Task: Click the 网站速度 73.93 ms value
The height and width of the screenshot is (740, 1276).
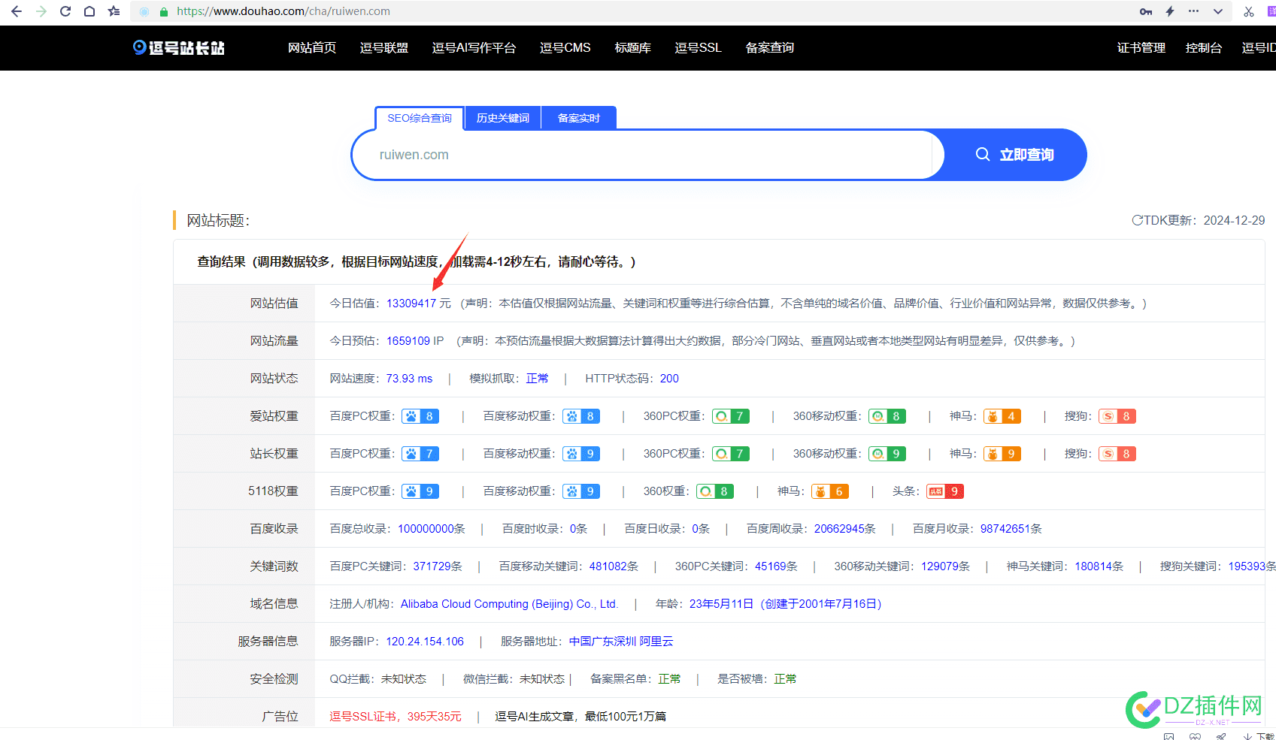Action: (x=409, y=379)
